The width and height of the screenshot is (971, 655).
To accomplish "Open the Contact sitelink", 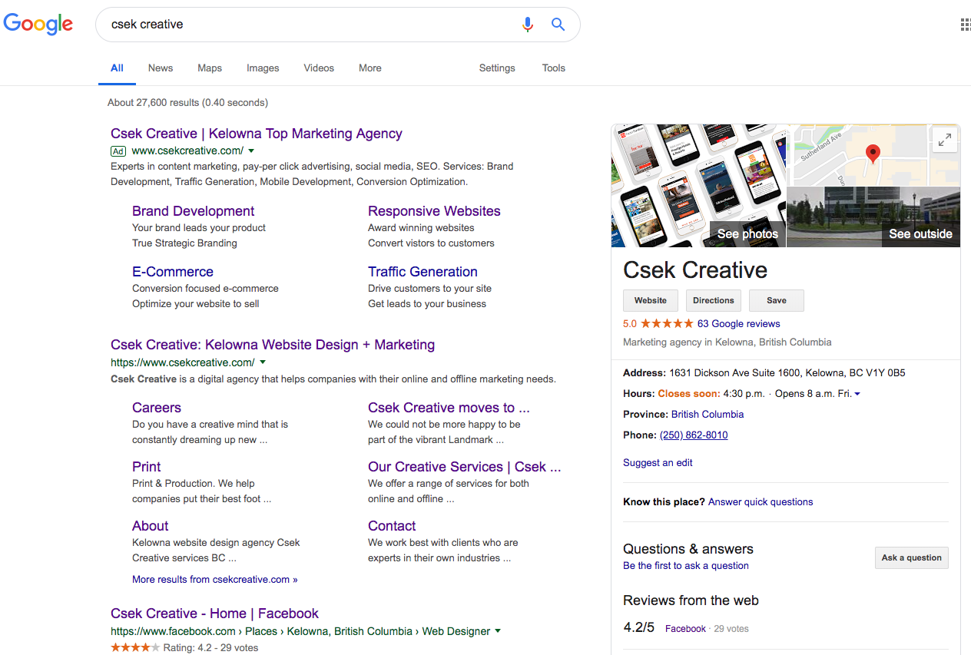I will (x=392, y=526).
